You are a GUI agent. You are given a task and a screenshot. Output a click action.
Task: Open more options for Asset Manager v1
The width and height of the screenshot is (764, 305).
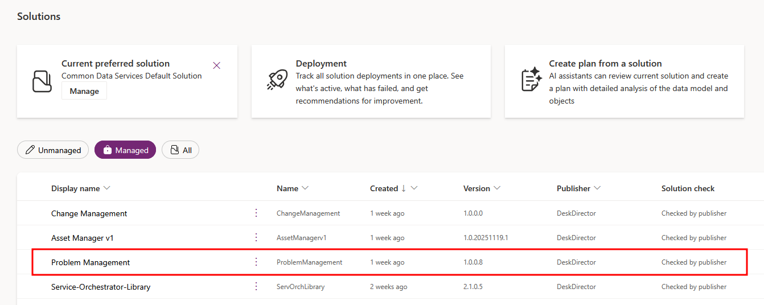click(256, 237)
